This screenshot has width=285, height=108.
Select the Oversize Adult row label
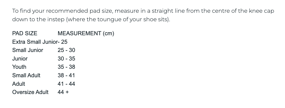(30, 92)
